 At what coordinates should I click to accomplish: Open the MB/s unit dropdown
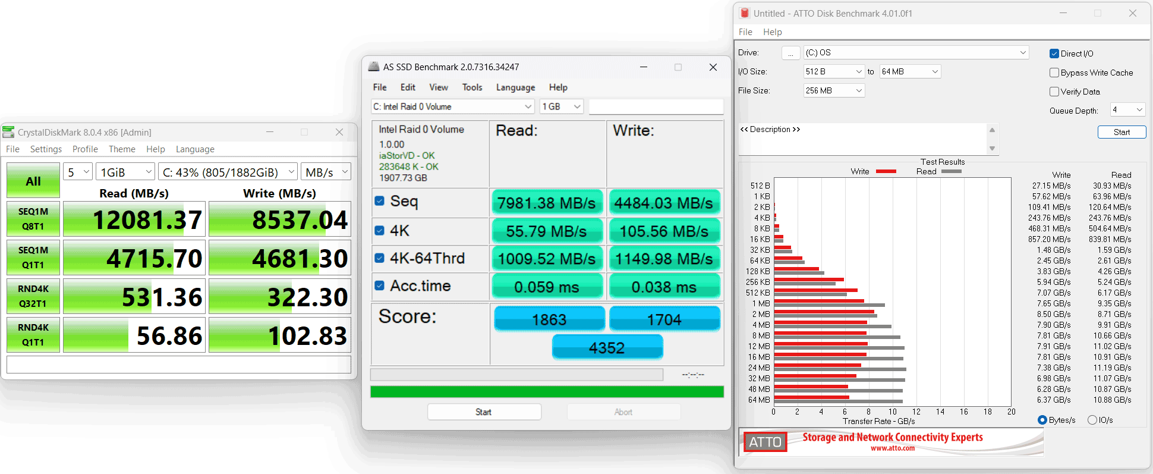[x=326, y=172]
